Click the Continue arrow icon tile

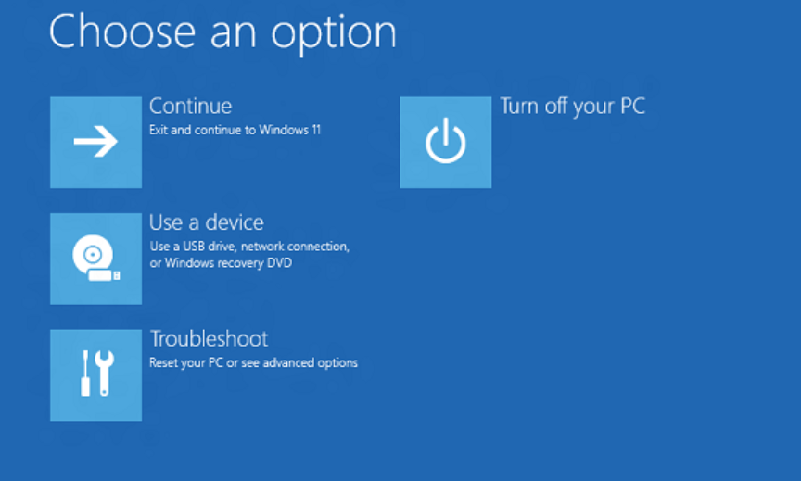95,142
